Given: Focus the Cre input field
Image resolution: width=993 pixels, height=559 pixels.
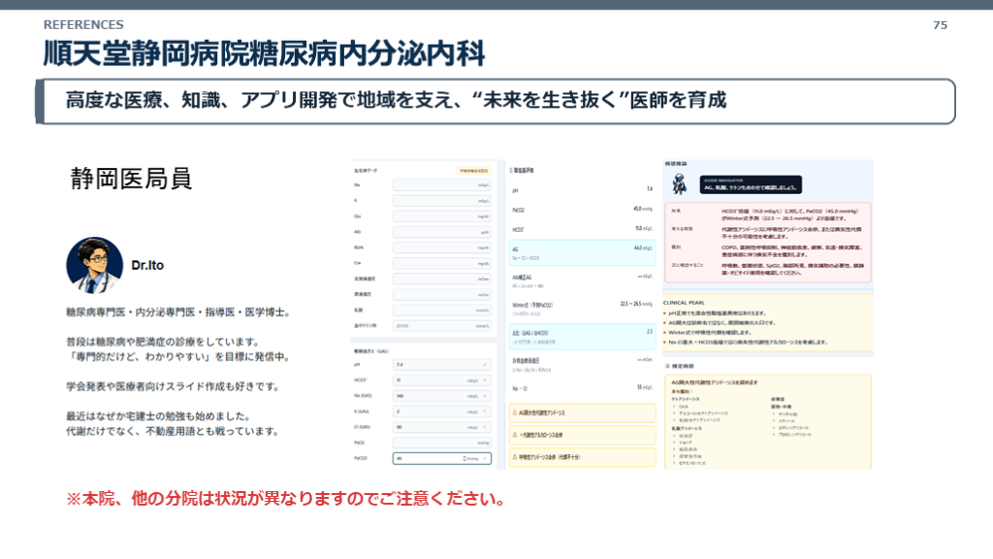Looking at the screenshot, I should pyautogui.click(x=442, y=263).
